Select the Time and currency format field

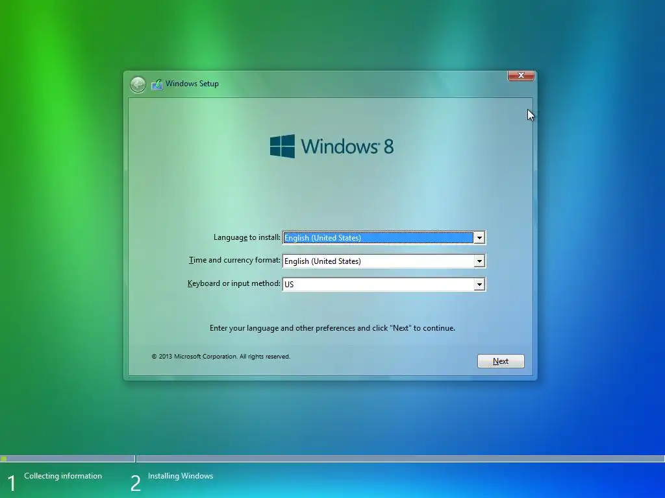click(x=384, y=261)
